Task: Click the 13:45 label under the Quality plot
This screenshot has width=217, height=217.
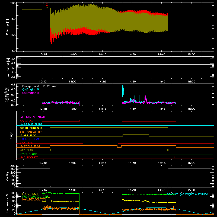Action: click(x=43, y=190)
